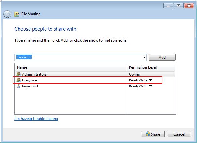
Task: Expand Everyone's Read/Write permission dropdown
Action: [x=151, y=80]
